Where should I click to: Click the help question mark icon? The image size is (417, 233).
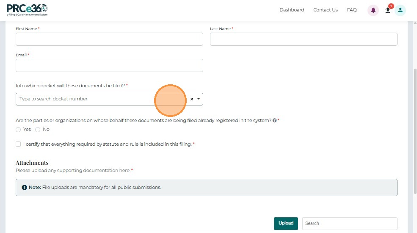click(275, 120)
